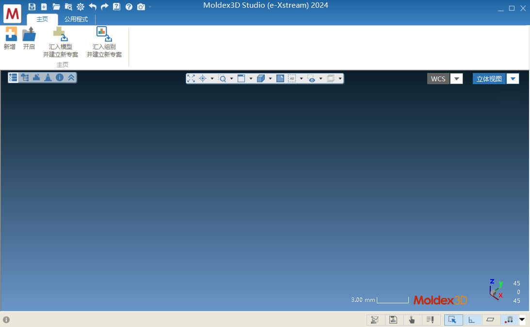Toggle the magnet snap mode
Screen dimensions: 530x327
pyautogui.click(x=509, y=320)
